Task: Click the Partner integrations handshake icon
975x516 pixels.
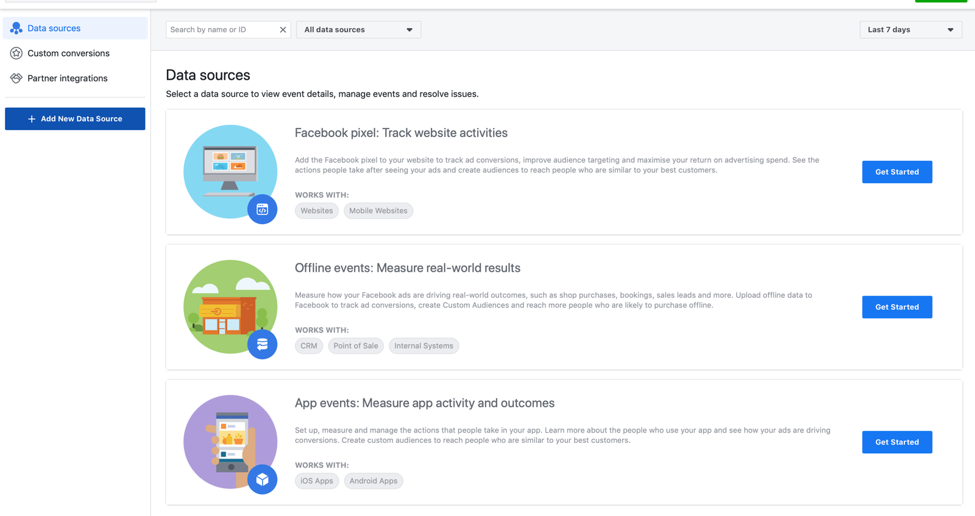Action: [x=16, y=78]
